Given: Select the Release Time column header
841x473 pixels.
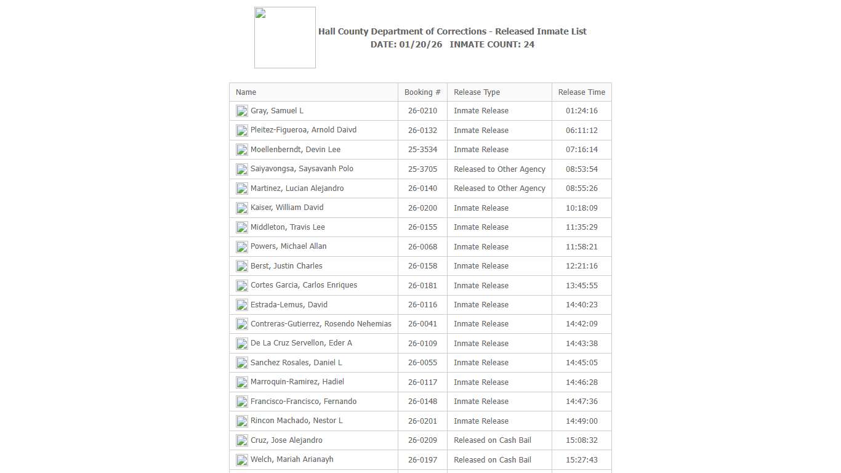Looking at the screenshot, I should 581,92.
